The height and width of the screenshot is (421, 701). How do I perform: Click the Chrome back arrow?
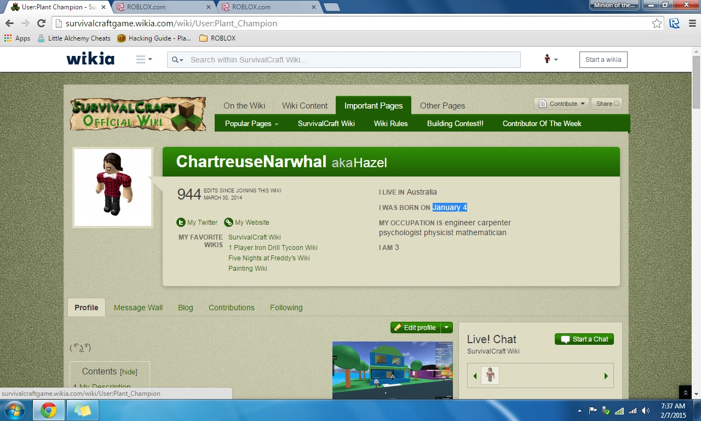coord(9,24)
